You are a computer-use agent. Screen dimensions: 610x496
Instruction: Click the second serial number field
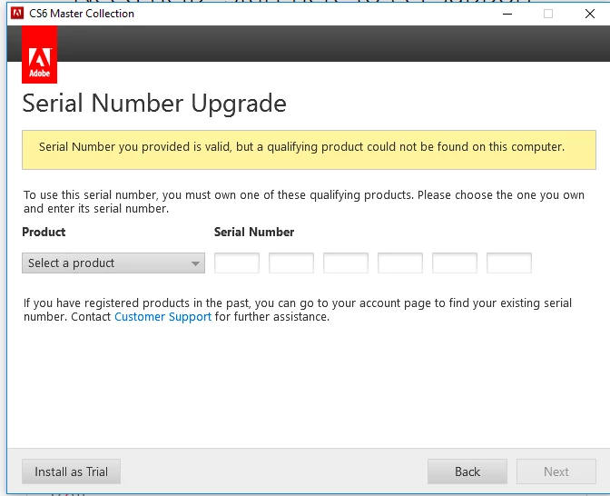tap(291, 263)
